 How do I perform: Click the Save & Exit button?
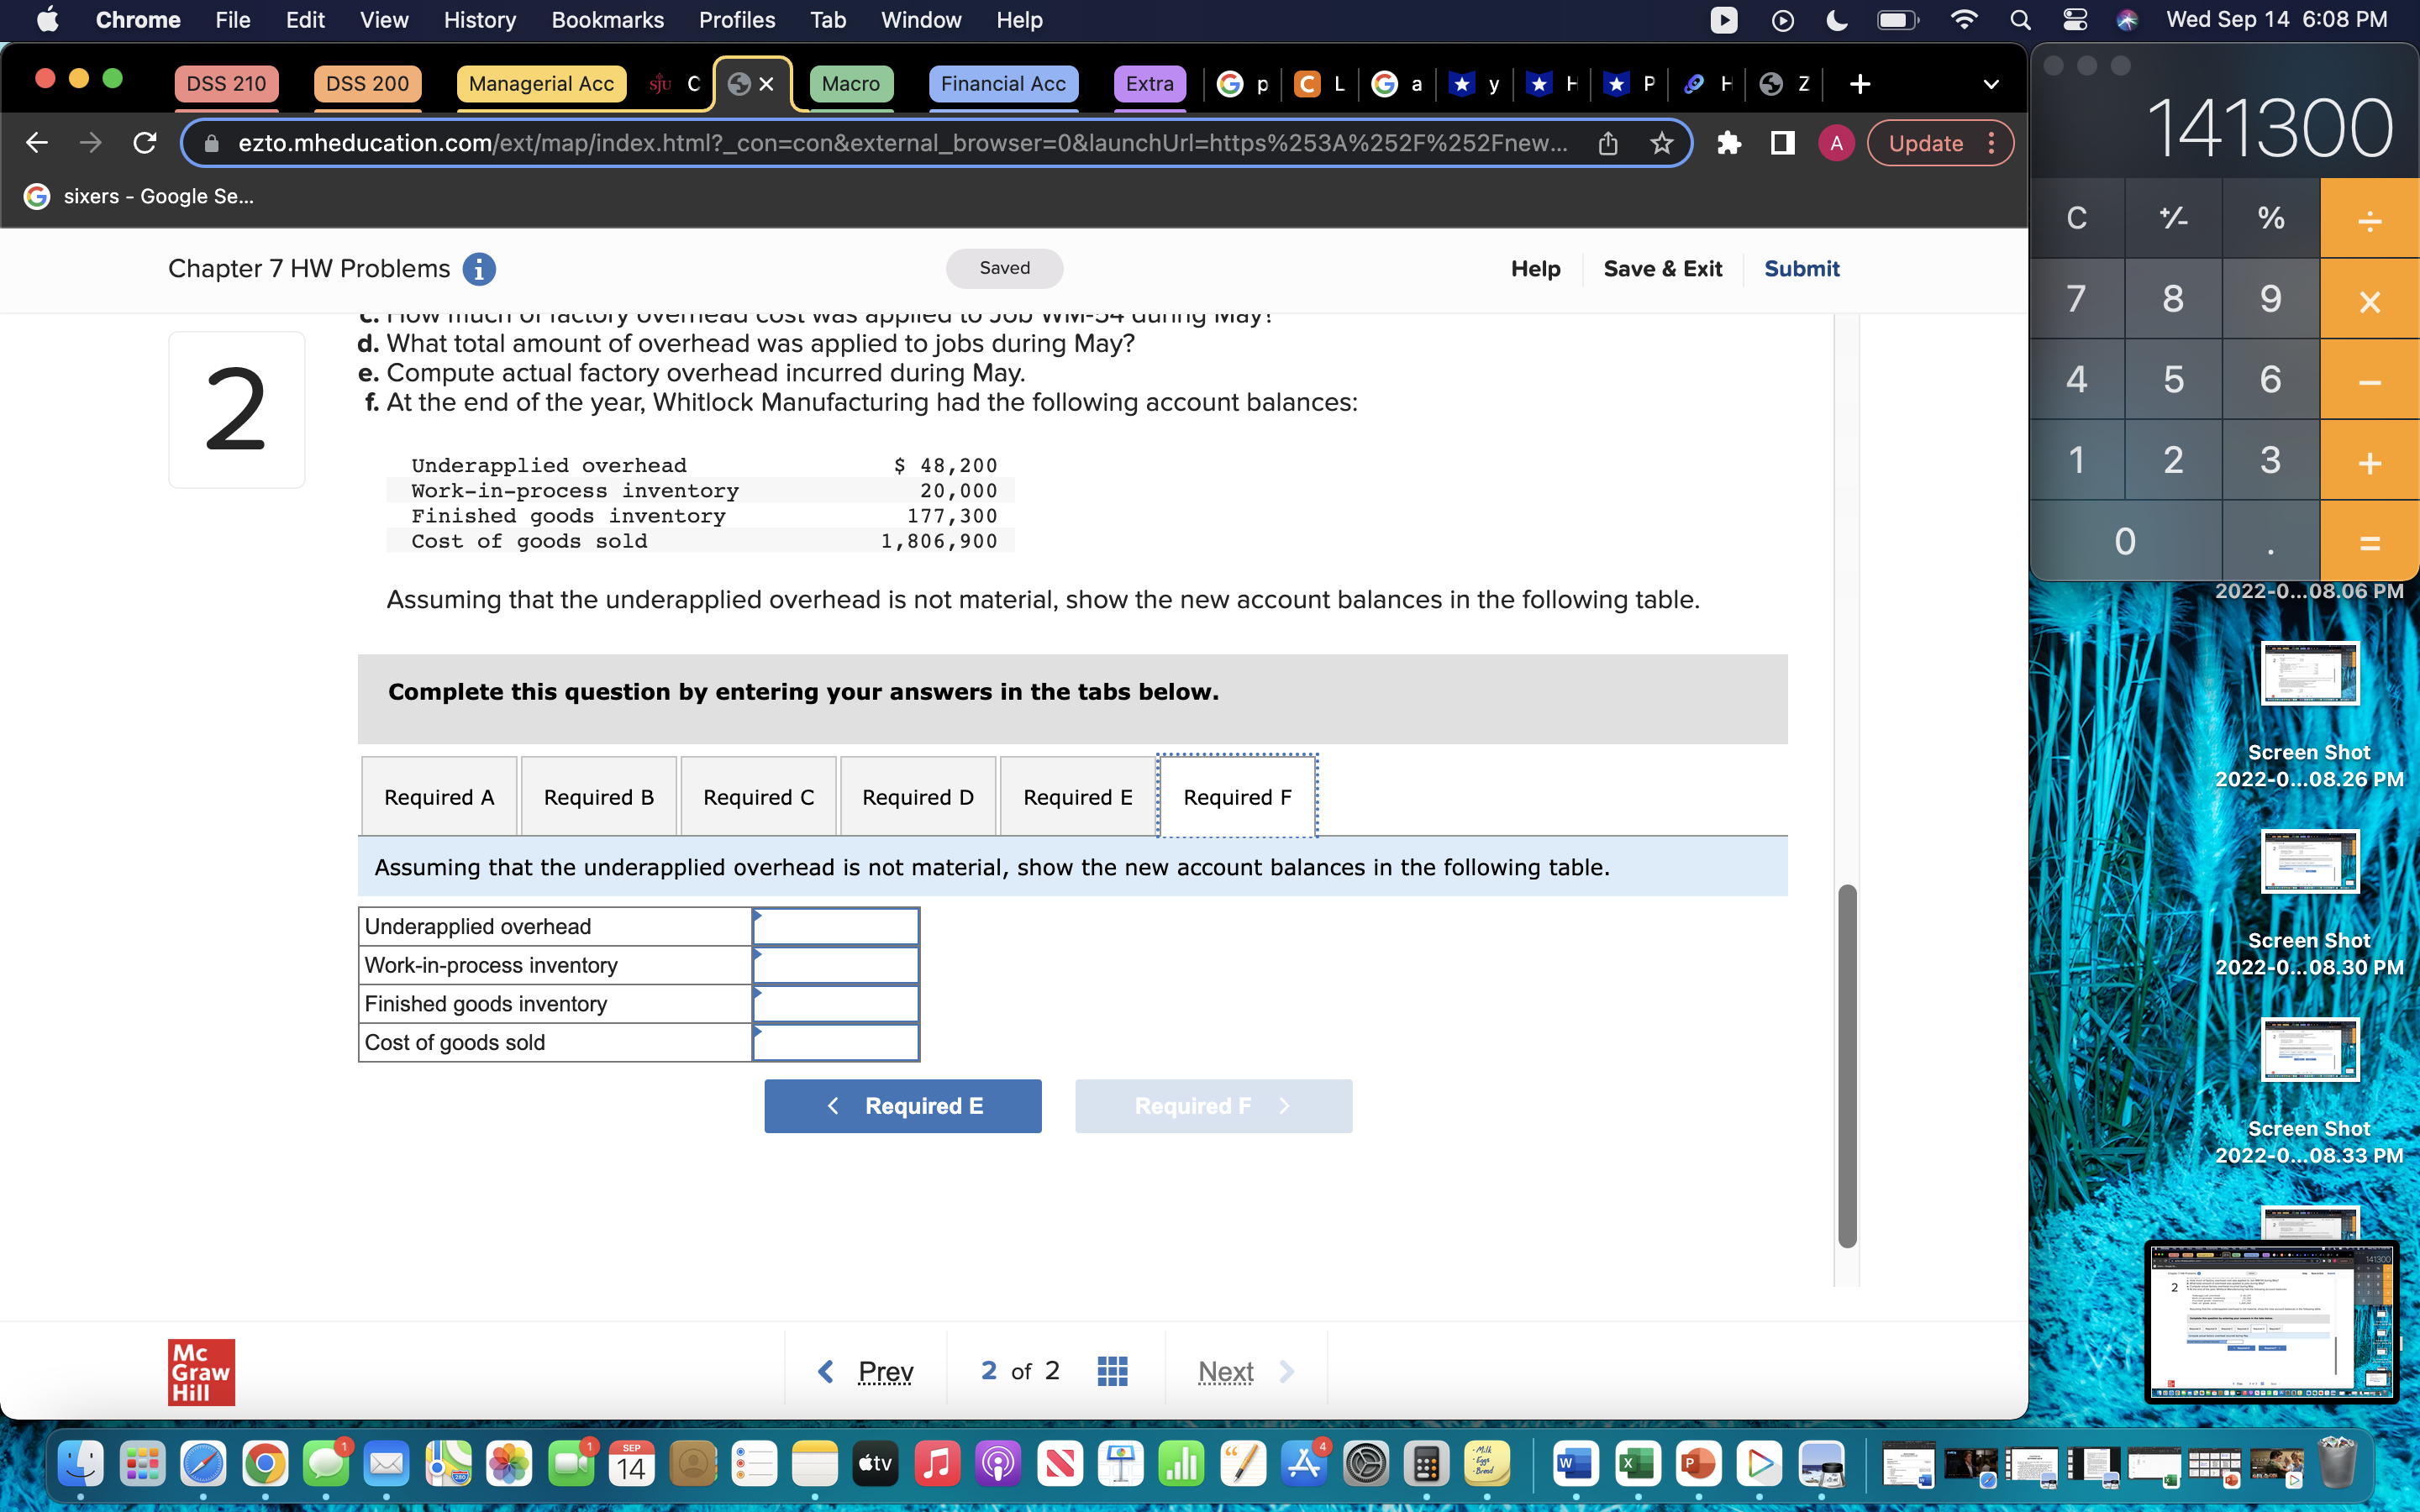[x=1663, y=268]
